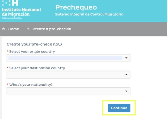
Task: Open the Create a pre-checkin menu item
Action: [x=52, y=29]
